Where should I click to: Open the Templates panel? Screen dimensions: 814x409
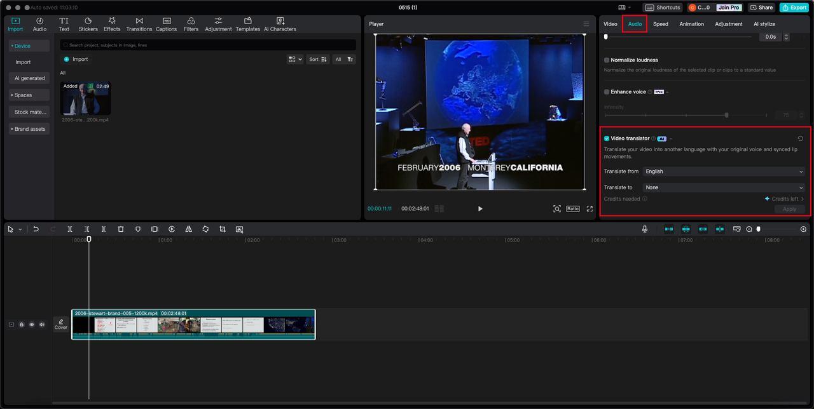click(247, 24)
